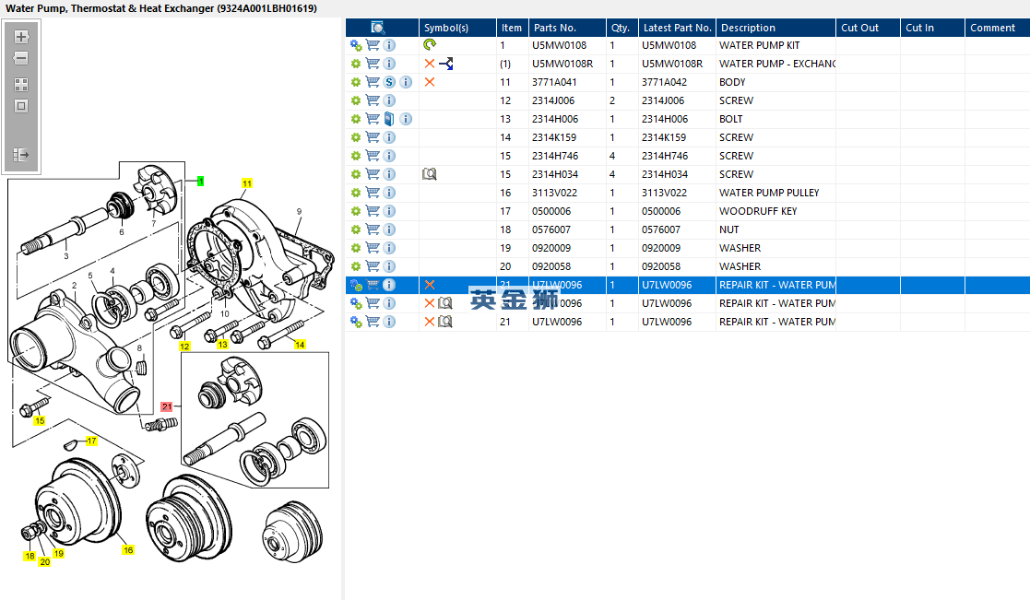Click the search icon in table header
The height and width of the screenshot is (600, 1030).
point(377,28)
